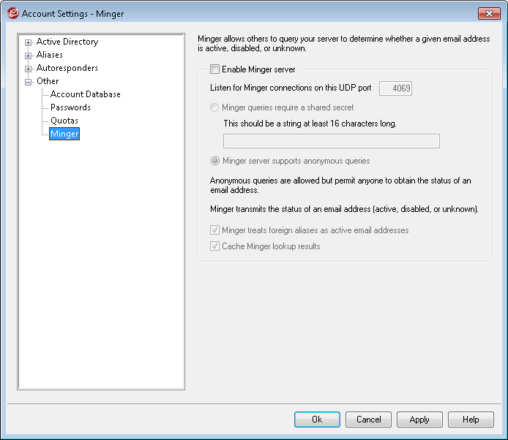Toggle foreign aliases as active addresses
The width and height of the screenshot is (508, 440).
215,230
